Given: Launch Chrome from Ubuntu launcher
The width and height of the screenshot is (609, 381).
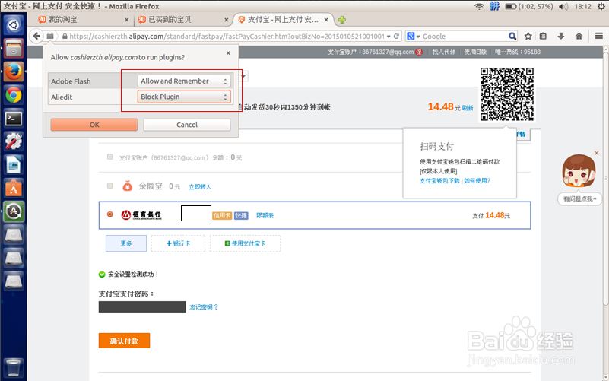Looking at the screenshot, I should pos(13,95).
